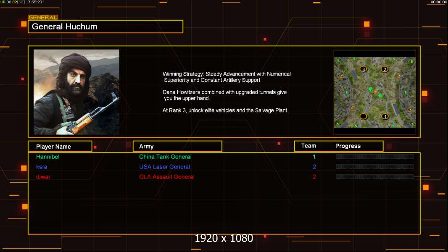Click China Tank General army text

click(165, 157)
